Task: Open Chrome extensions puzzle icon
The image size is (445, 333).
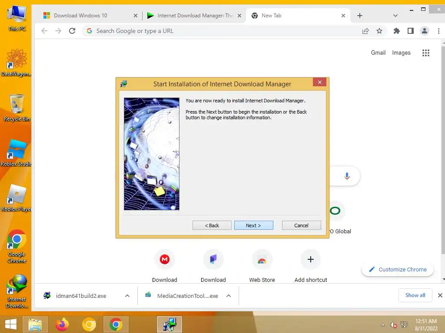Action: click(396, 31)
